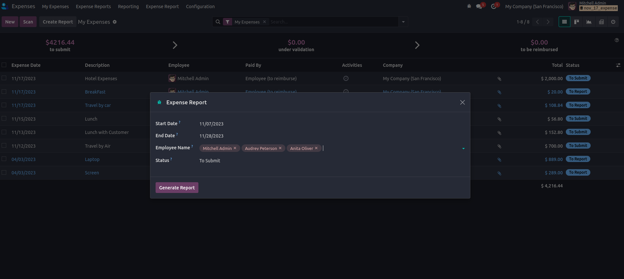
Task: Click the End Date field
Action: point(332,136)
